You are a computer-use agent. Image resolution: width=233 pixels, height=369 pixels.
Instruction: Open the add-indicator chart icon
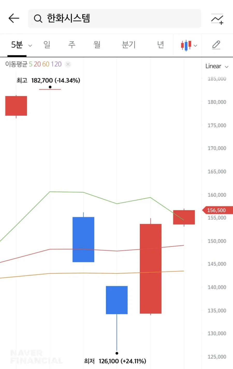[x=217, y=19]
